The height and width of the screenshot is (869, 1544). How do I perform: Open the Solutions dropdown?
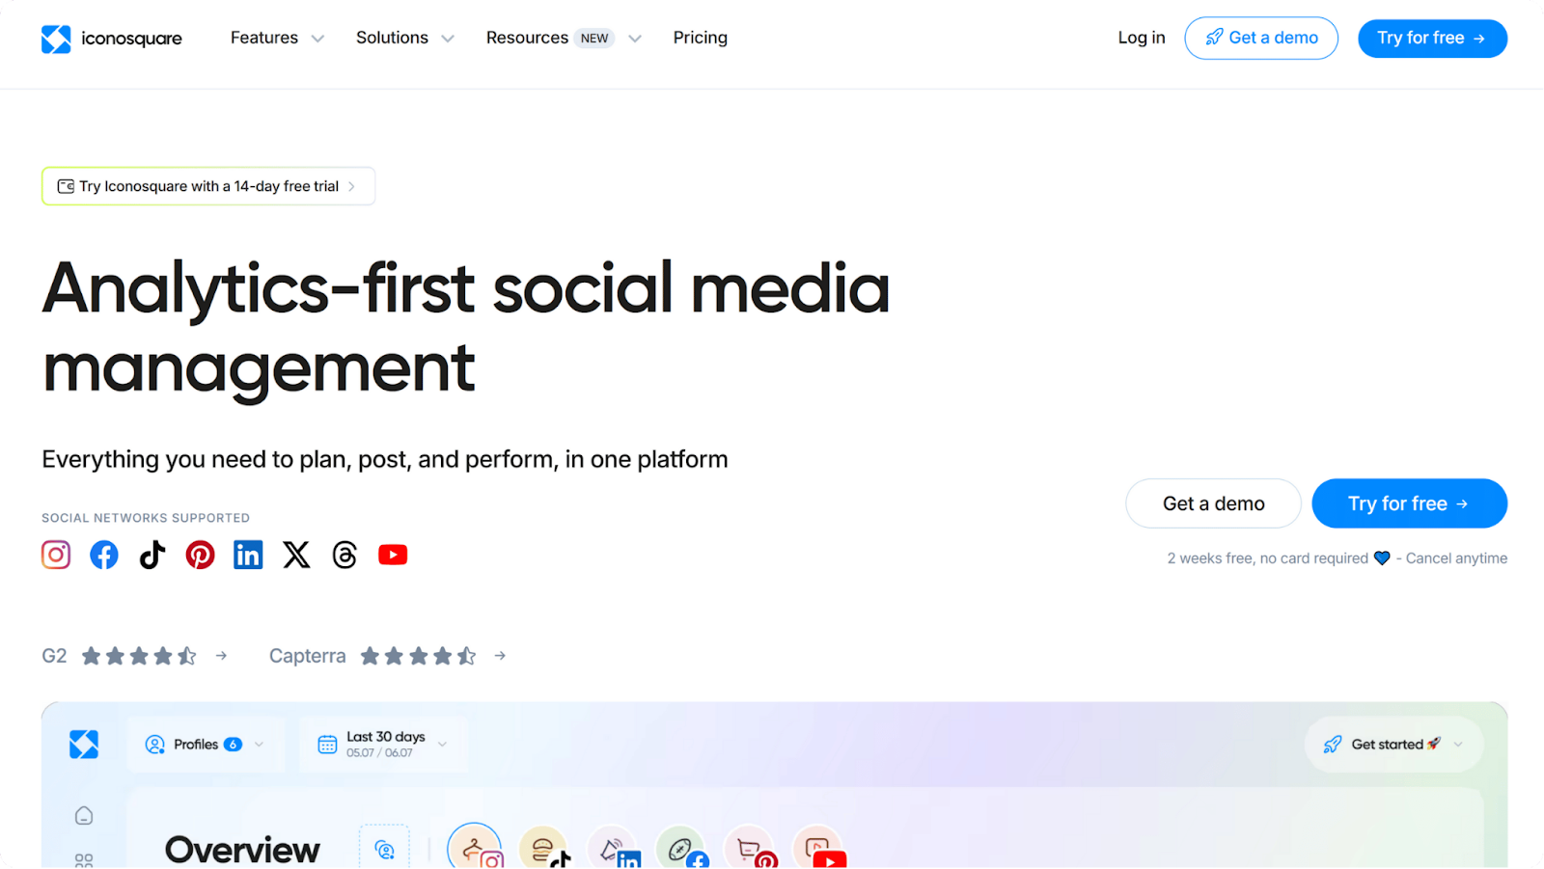click(403, 38)
